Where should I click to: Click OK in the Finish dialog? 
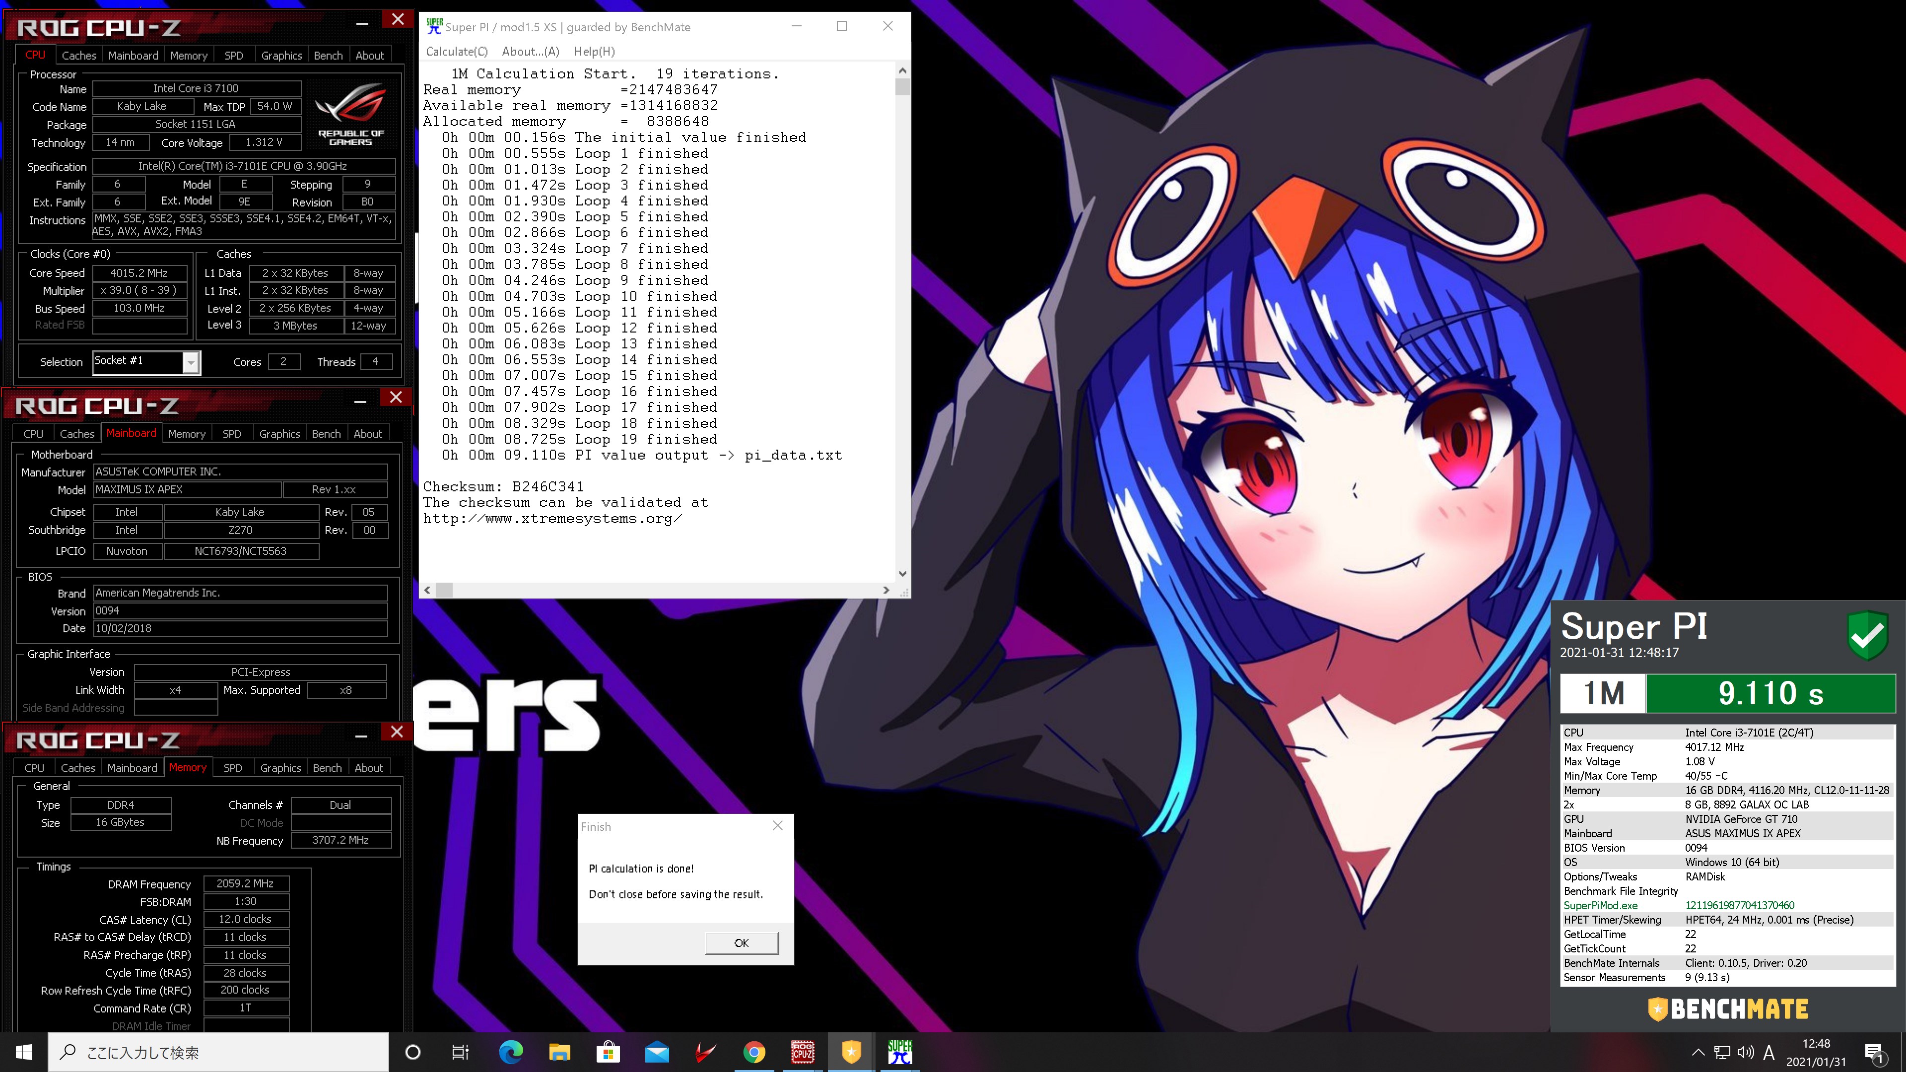tap(742, 942)
